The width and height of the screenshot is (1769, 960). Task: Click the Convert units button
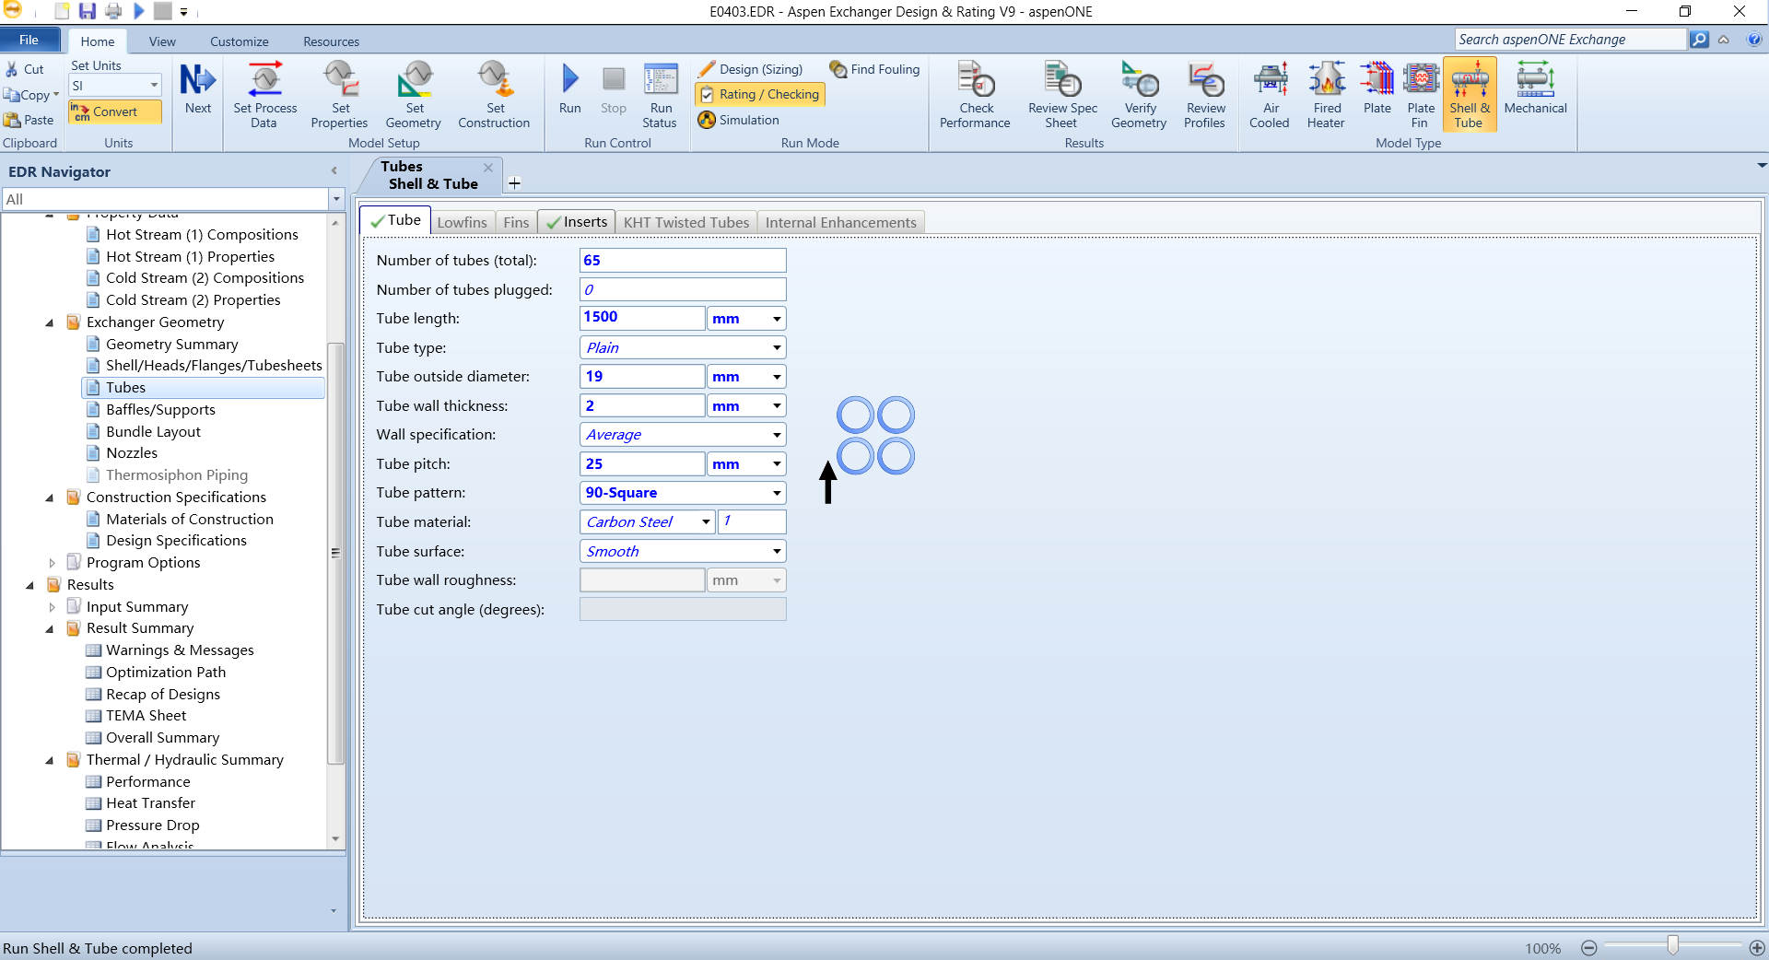point(115,111)
